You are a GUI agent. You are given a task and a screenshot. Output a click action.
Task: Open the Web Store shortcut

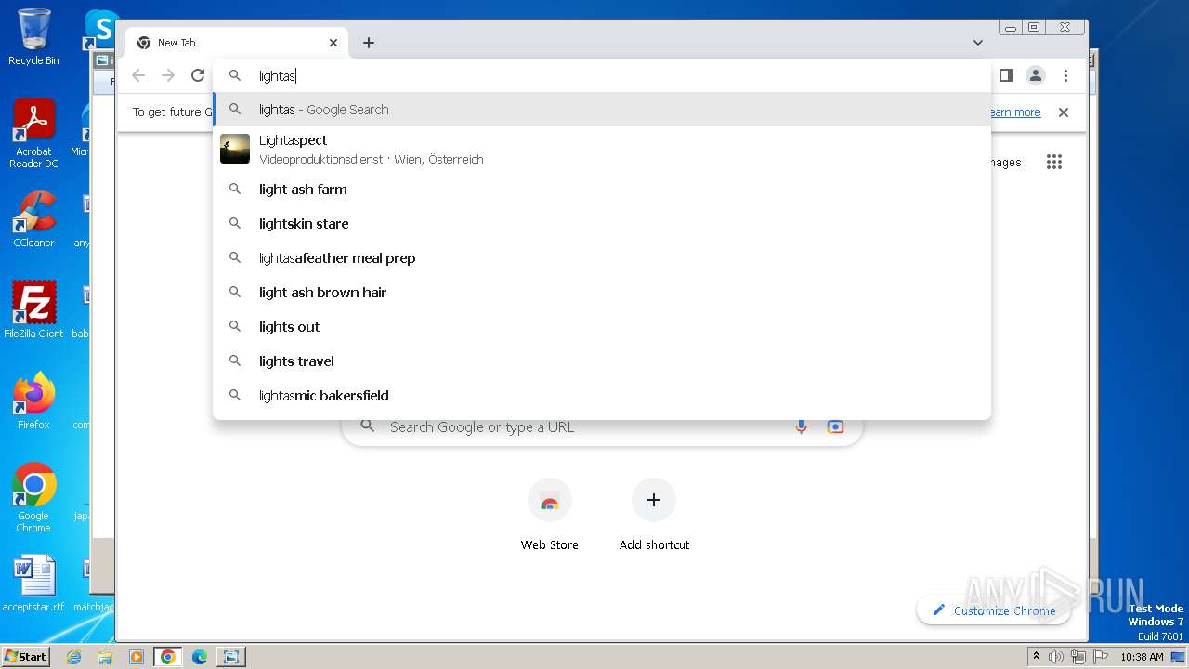(549, 516)
